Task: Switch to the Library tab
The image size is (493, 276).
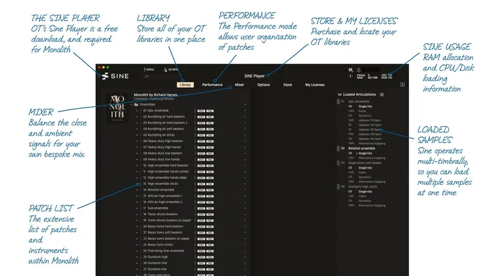Action: click(185, 85)
